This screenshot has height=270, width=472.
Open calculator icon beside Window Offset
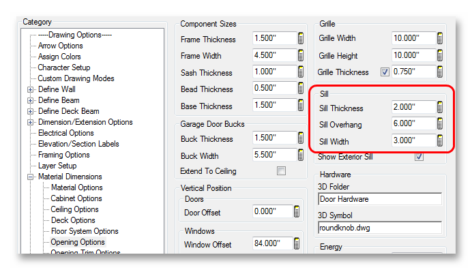[x=297, y=243]
